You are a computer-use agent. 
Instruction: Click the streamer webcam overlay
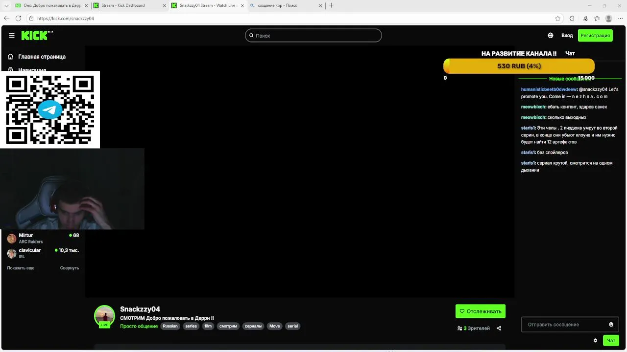tap(72, 189)
